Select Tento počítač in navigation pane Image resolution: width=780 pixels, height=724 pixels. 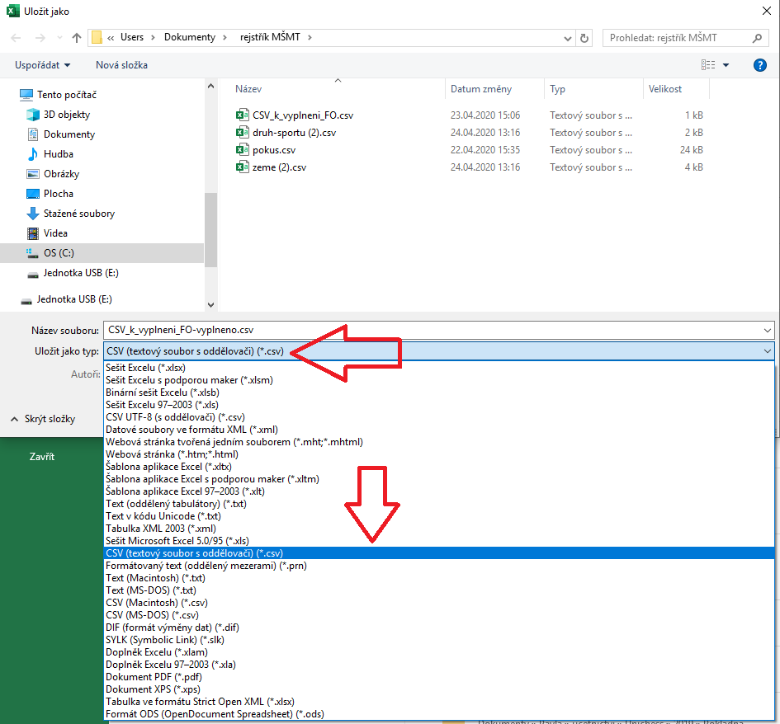(67, 94)
